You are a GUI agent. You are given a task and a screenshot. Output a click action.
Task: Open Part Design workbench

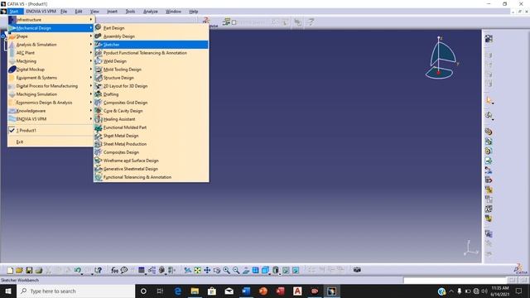coord(151,28)
